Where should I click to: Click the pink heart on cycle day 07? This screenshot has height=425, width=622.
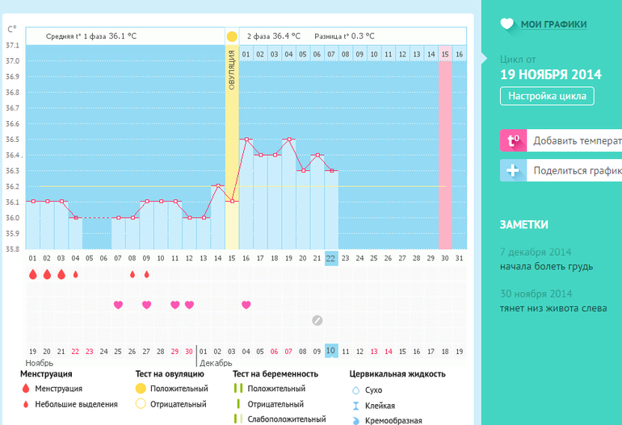point(118,305)
